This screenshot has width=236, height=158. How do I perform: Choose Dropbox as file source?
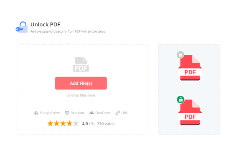tap(75, 113)
